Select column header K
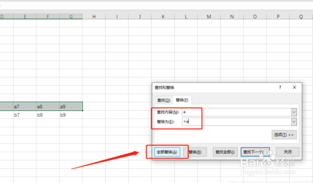This screenshot has width=313, height=183. pyautogui.click(x=163, y=16)
